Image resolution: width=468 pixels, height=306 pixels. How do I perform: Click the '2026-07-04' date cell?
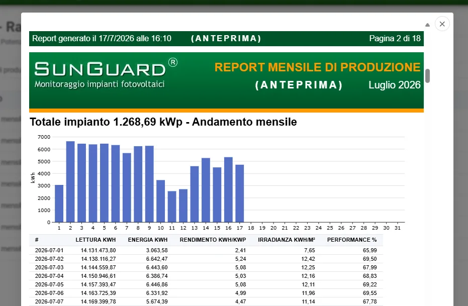[x=49, y=276]
